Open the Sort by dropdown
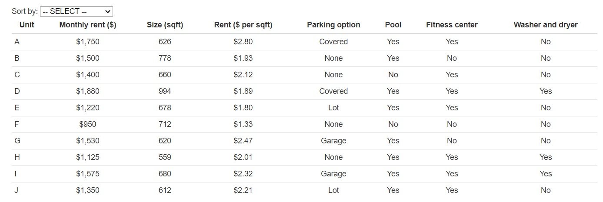 [76, 12]
